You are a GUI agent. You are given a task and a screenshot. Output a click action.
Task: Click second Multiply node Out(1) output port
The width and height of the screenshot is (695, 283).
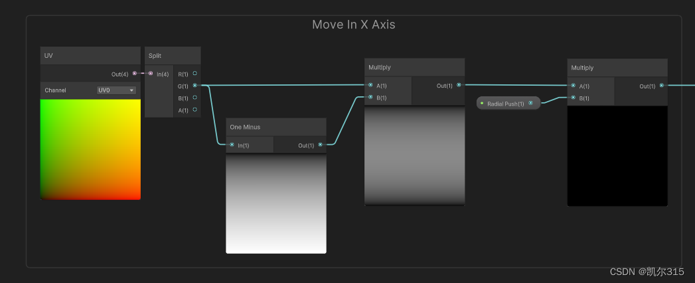click(x=661, y=86)
